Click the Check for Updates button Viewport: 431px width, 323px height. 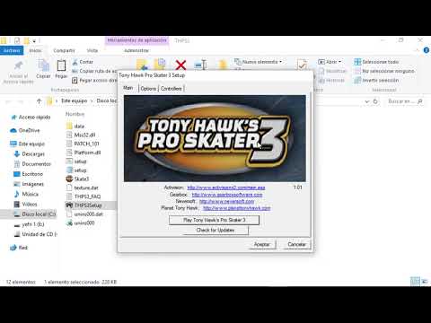pyautogui.click(x=215, y=230)
